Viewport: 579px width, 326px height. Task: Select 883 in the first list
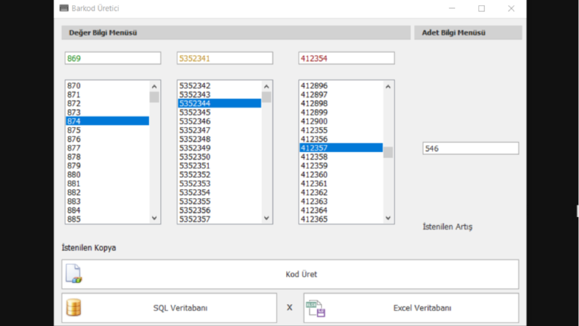107,201
